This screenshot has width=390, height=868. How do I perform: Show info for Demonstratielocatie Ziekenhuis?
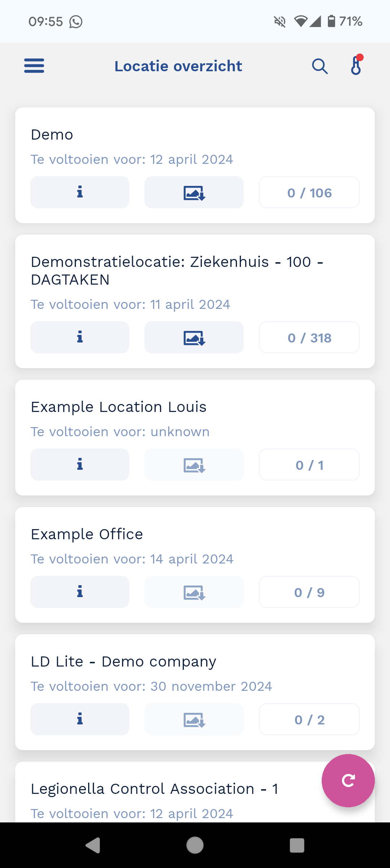80,337
